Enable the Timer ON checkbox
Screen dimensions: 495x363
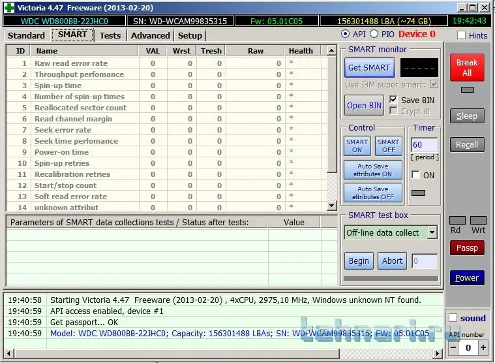coord(416,175)
